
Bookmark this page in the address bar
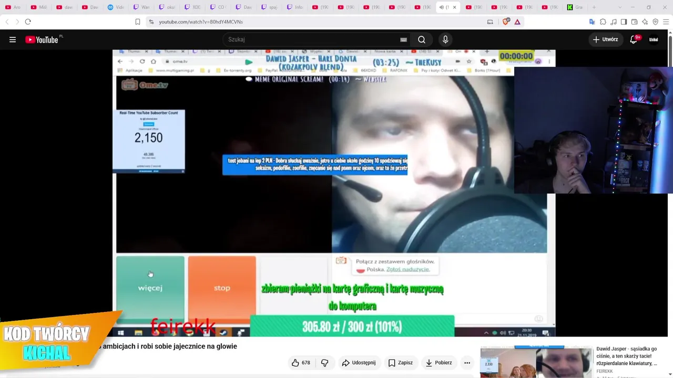click(x=138, y=22)
